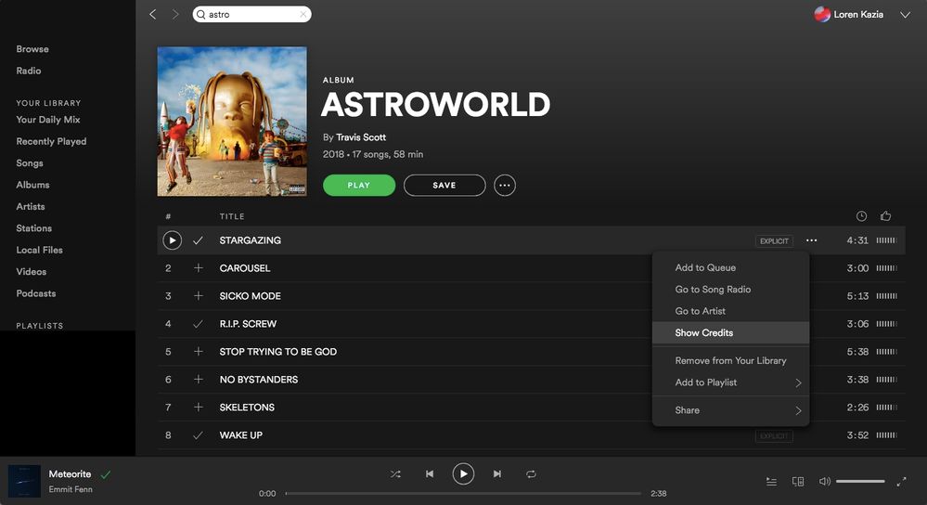Viewport: 927px width, 505px height.
Task: Open Videos in sidebar
Action: tap(31, 271)
